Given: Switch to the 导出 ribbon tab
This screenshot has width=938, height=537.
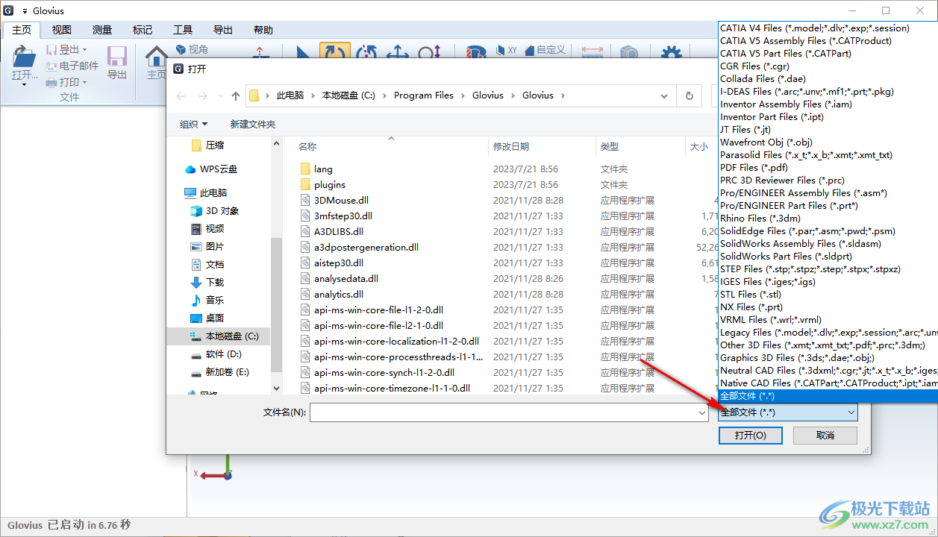Looking at the screenshot, I should coord(223,30).
